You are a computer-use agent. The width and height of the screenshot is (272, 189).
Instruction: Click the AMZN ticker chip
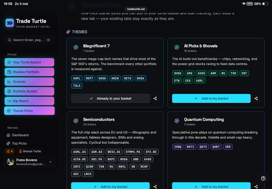click(115, 79)
